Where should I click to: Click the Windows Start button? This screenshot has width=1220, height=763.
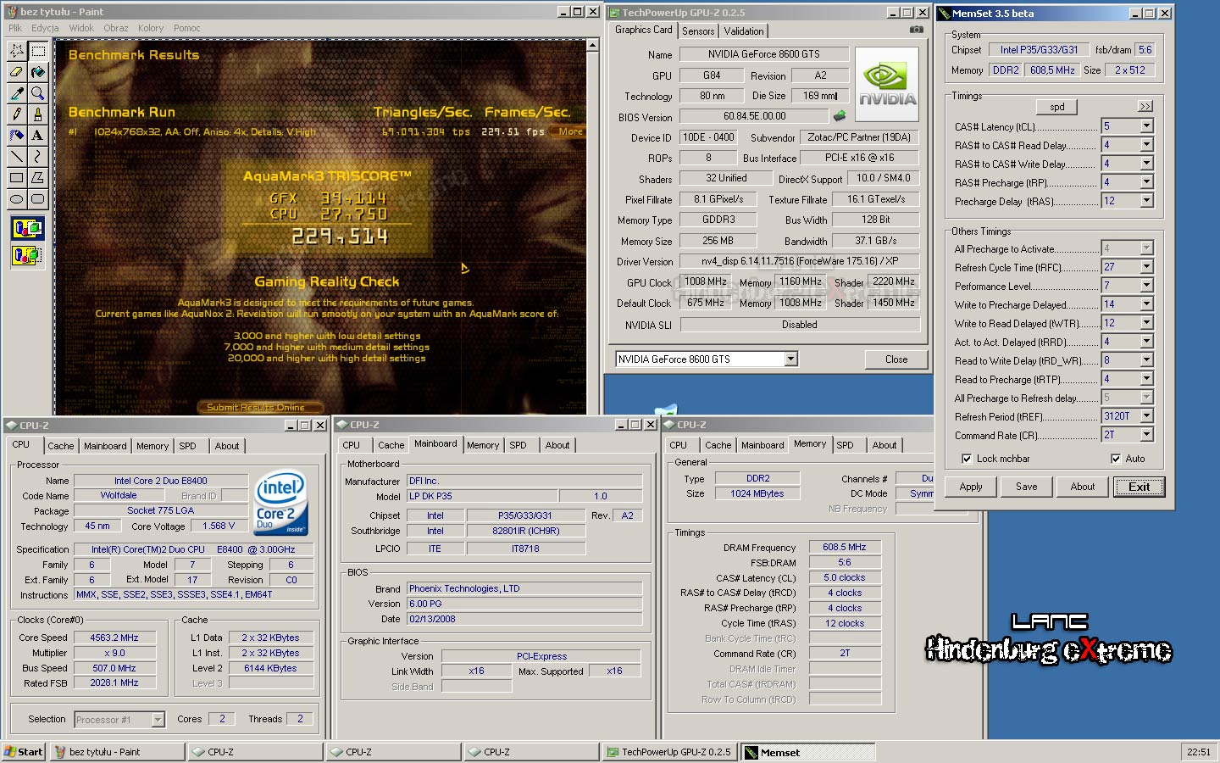pos(24,752)
